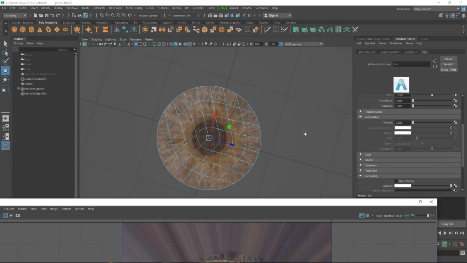Image resolution: width=467 pixels, height=263 pixels.
Task: Click the Opacity color swatch
Action: 403,186
